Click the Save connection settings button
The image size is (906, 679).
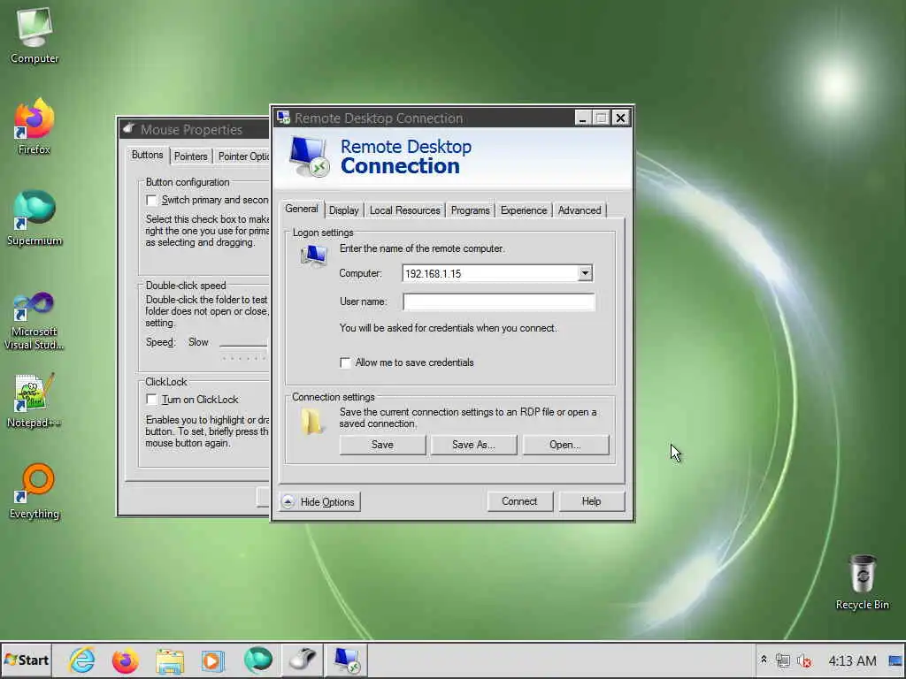(382, 445)
